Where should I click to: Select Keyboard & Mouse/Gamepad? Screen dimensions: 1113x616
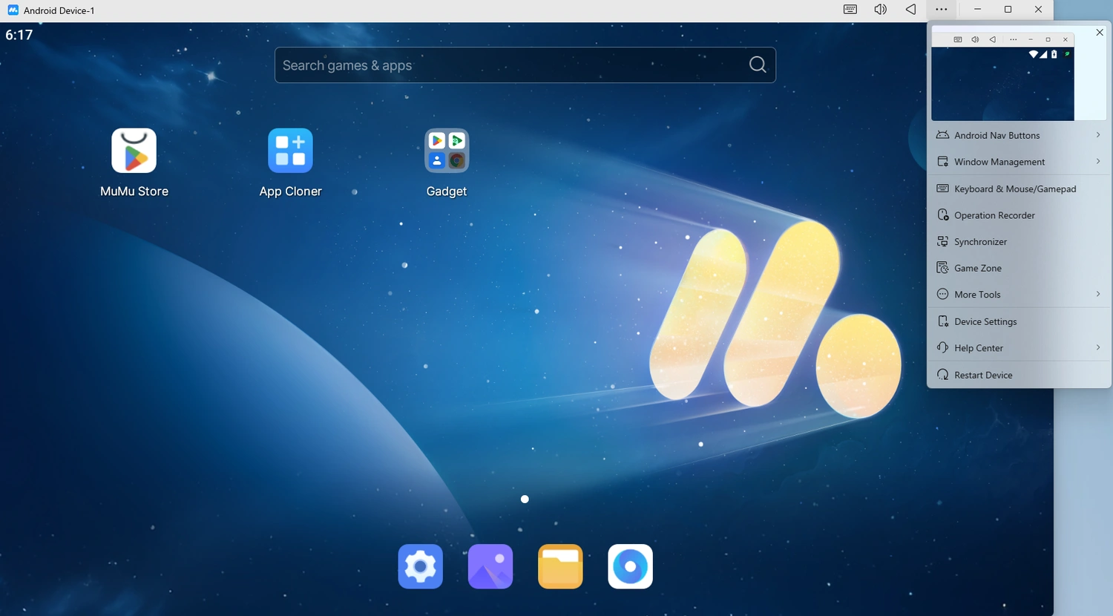[x=1014, y=189]
